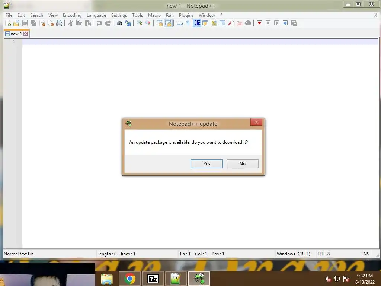
Task: Open the View menu
Action: point(53,15)
